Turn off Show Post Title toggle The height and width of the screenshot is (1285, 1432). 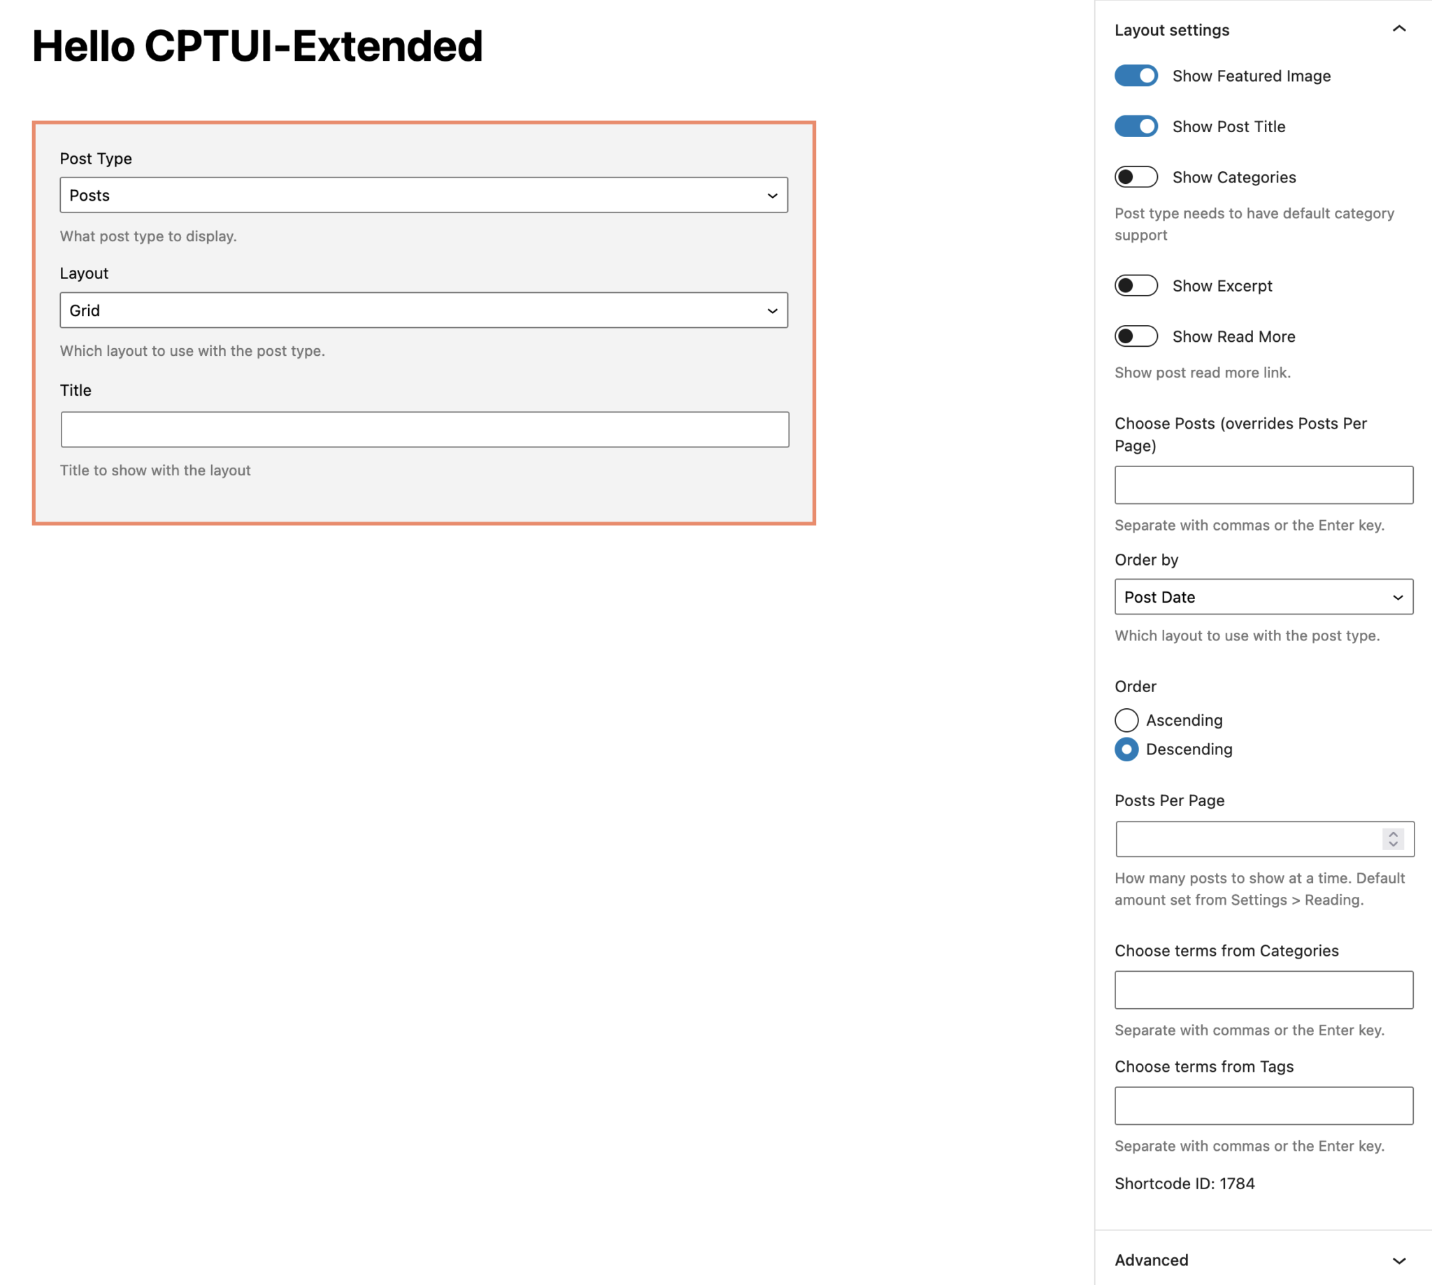click(x=1136, y=127)
